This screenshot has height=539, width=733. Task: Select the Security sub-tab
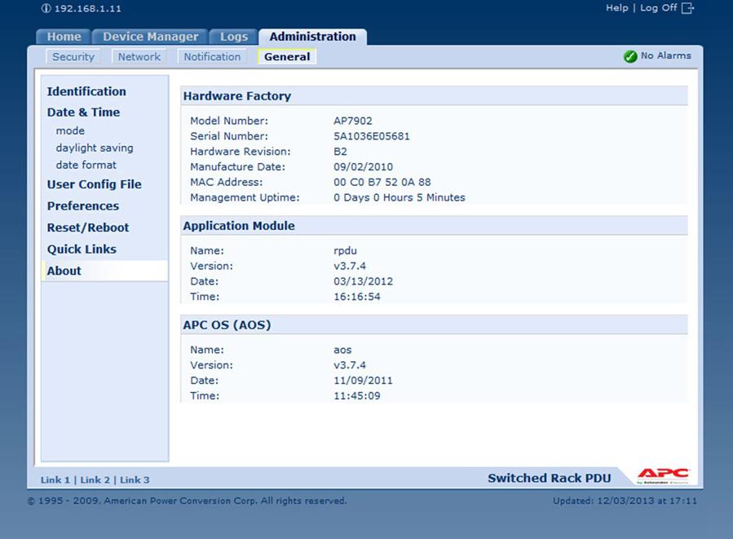73,57
